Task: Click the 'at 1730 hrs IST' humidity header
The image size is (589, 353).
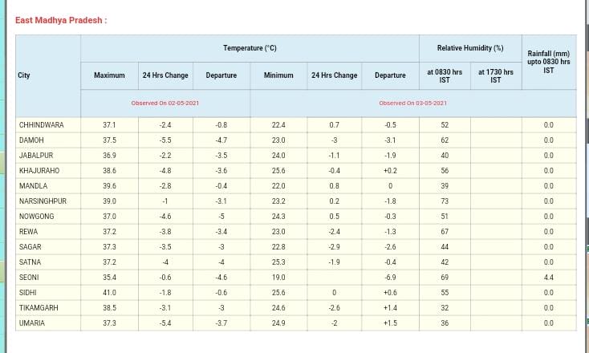Action: pyautogui.click(x=495, y=75)
